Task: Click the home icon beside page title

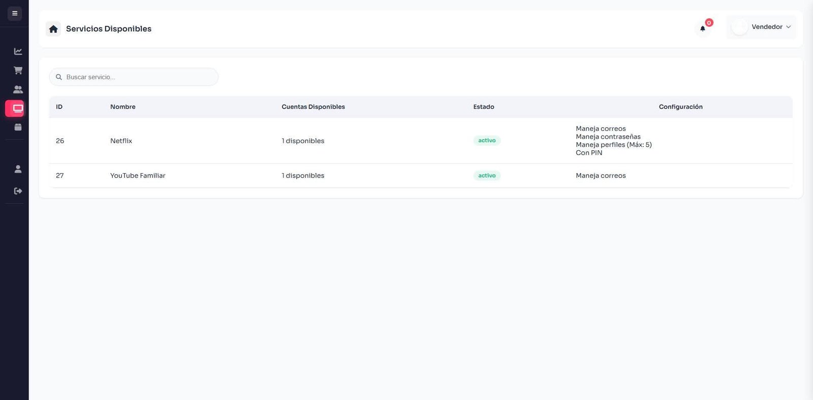Action: point(53,29)
